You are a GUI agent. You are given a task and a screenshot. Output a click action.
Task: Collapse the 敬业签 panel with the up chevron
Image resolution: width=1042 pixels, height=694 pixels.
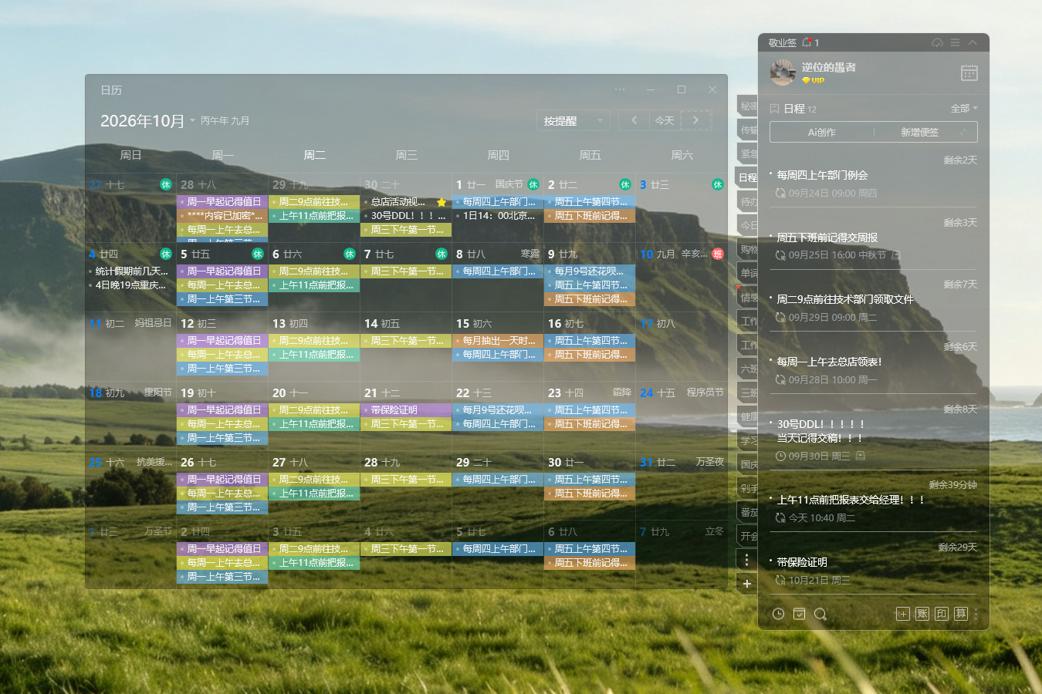(973, 42)
